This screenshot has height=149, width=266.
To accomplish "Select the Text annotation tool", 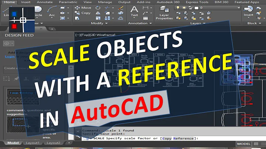I will [x=134, y=11].
